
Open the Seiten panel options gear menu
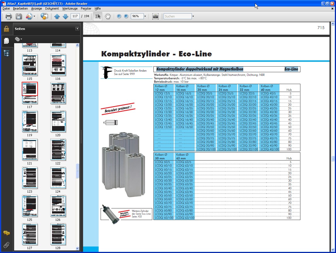click(18, 39)
